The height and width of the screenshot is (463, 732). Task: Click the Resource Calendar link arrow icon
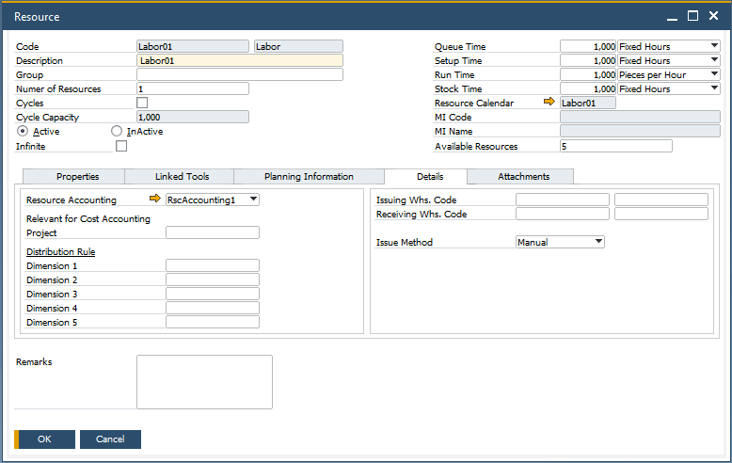pyautogui.click(x=549, y=103)
